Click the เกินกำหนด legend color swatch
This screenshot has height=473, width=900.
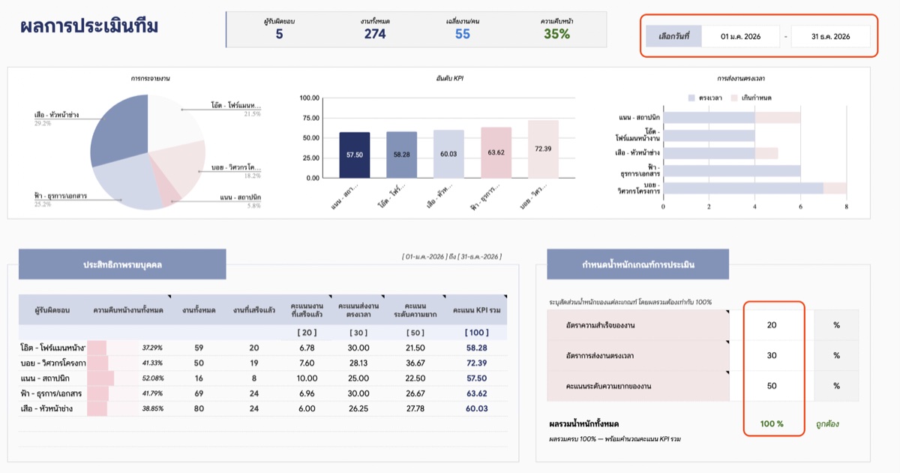coord(733,98)
